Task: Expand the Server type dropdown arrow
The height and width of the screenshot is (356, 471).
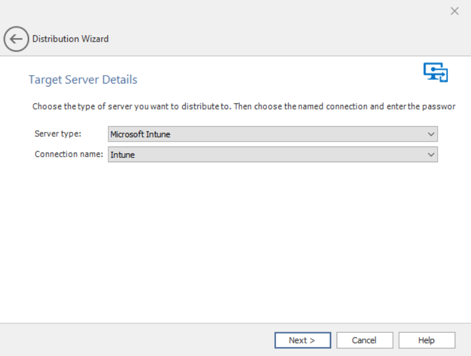Action: [x=431, y=134]
